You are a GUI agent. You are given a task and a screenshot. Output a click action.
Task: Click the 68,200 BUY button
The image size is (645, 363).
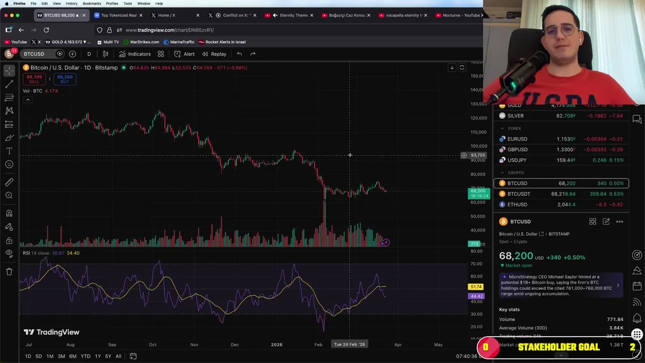[x=65, y=79]
